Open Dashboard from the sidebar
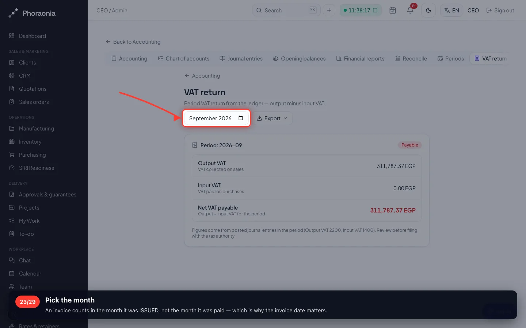The image size is (526, 328). [x=32, y=36]
